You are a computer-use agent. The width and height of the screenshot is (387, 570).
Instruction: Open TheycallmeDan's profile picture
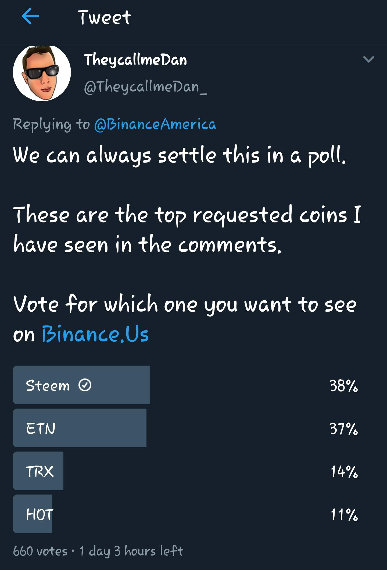42,73
